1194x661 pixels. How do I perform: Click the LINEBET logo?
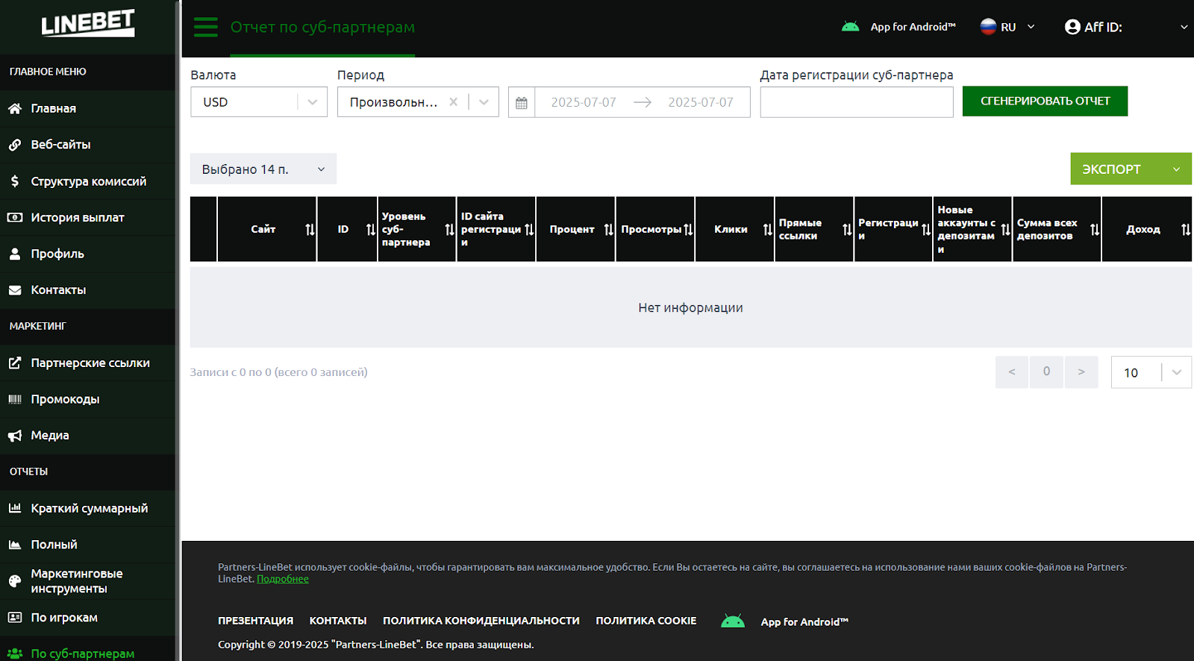point(88,23)
